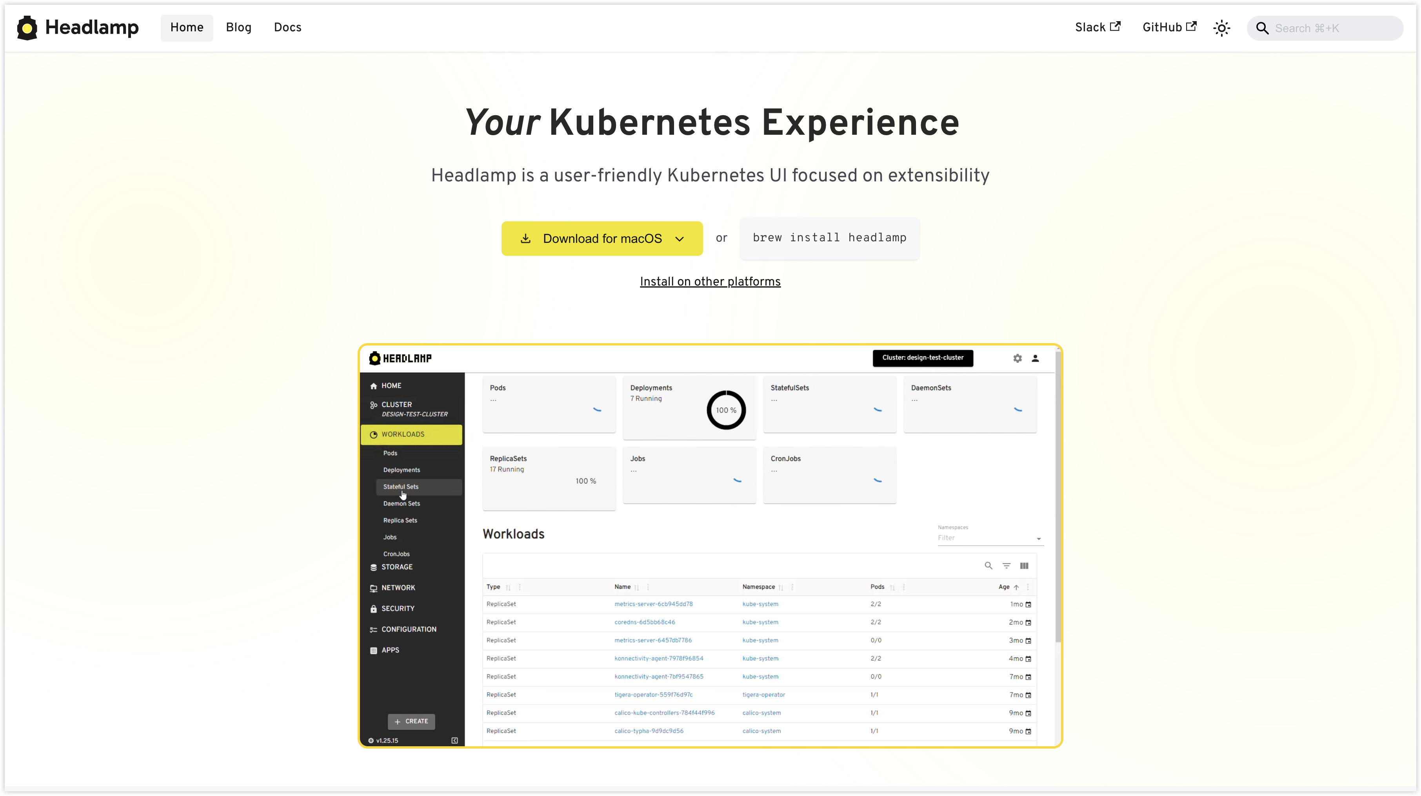This screenshot has height=796, width=1421.
Task: Sort by Type column arrows
Action: click(x=508, y=588)
